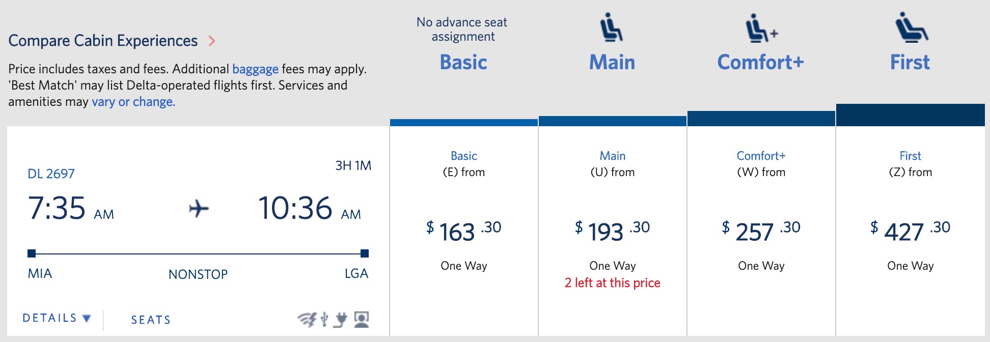This screenshot has width=990, height=342.
Task: Click the airplane icon between flight times
Action: (x=199, y=209)
